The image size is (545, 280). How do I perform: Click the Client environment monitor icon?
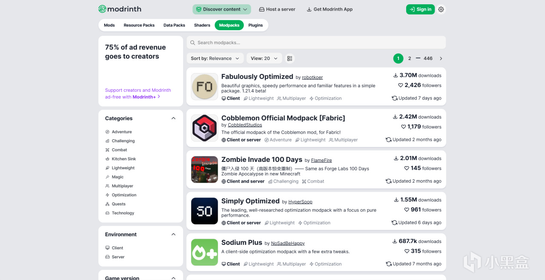107,248
